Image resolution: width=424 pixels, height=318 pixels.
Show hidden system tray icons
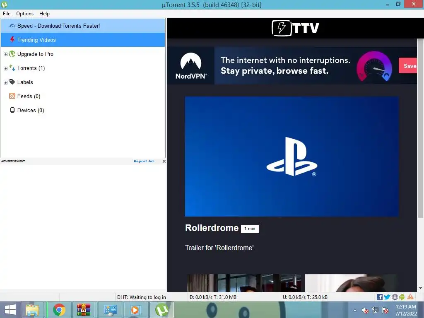355,310
